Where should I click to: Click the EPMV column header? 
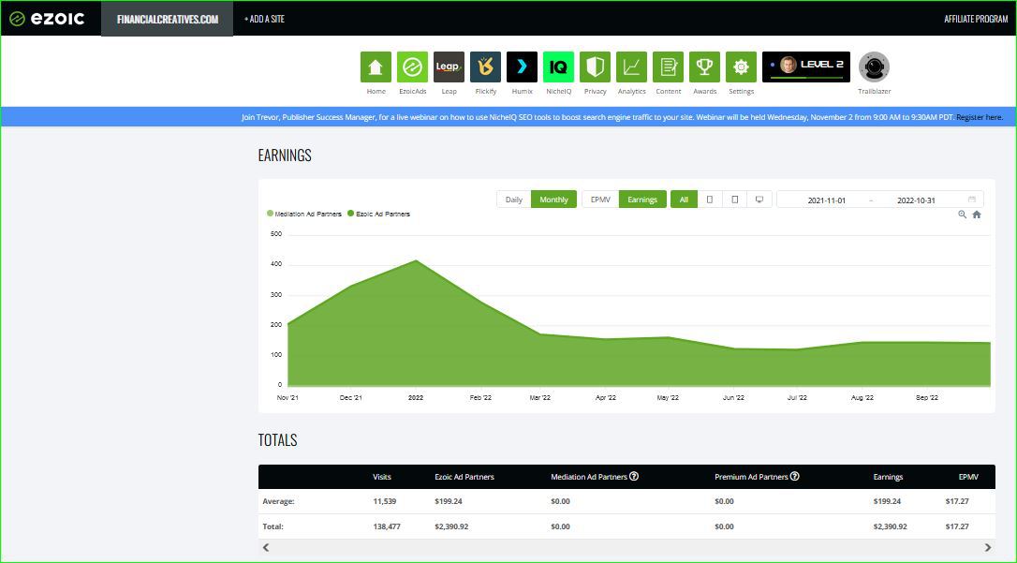[968, 477]
